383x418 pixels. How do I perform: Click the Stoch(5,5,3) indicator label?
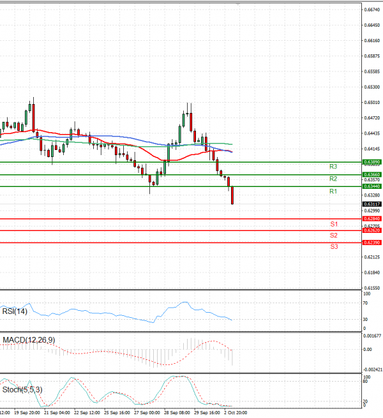tap(20, 389)
